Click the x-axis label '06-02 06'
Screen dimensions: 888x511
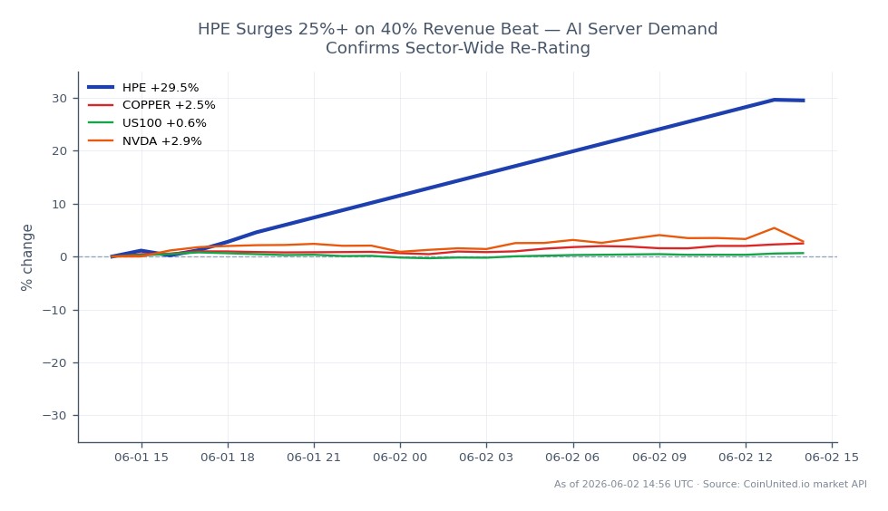[x=572, y=458]
